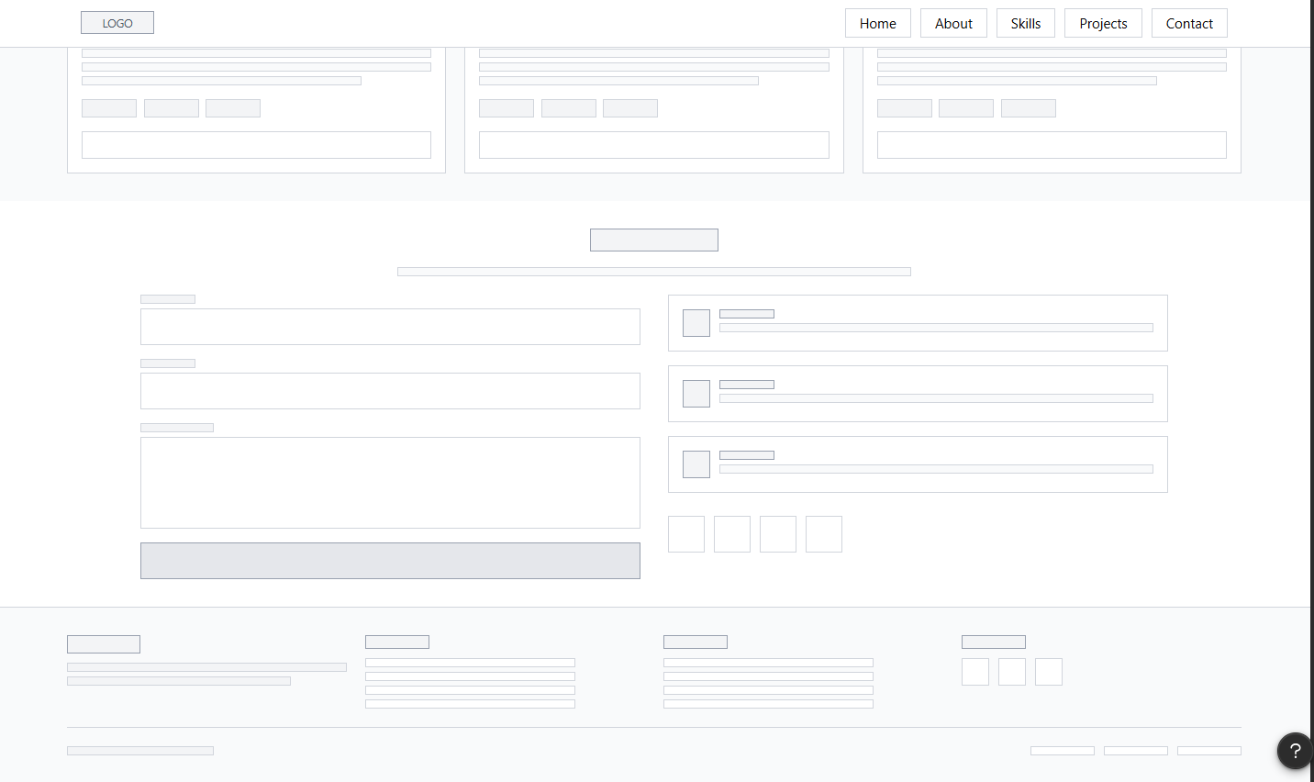Navigate to the Projects section
Image resolution: width=1314 pixels, height=782 pixels.
pyautogui.click(x=1103, y=23)
